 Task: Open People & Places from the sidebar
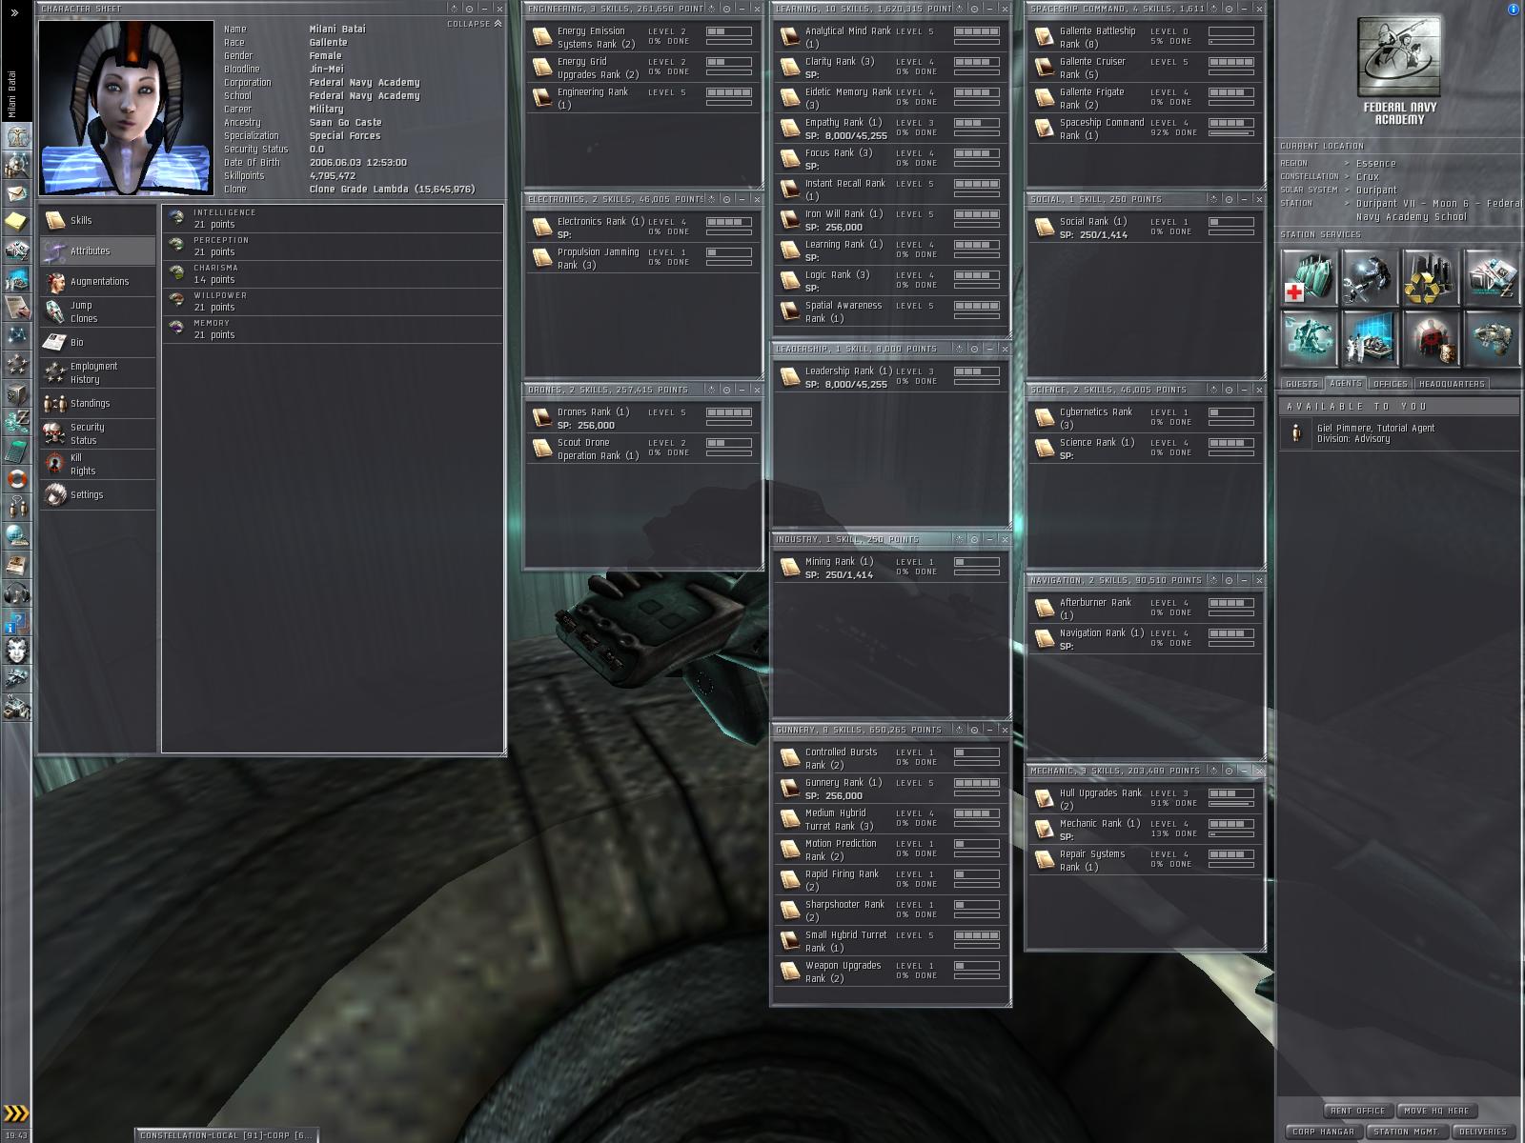pos(17,165)
